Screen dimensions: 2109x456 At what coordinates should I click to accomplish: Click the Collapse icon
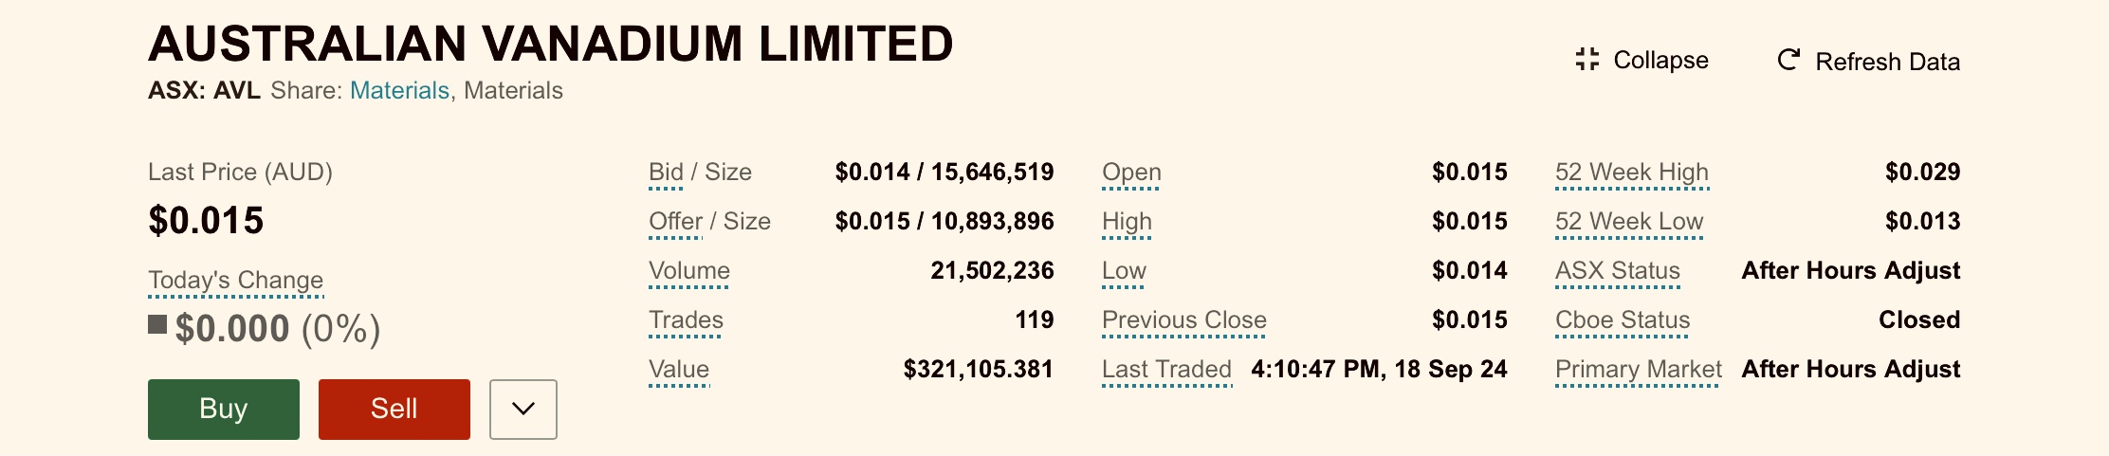pyautogui.click(x=1586, y=60)
